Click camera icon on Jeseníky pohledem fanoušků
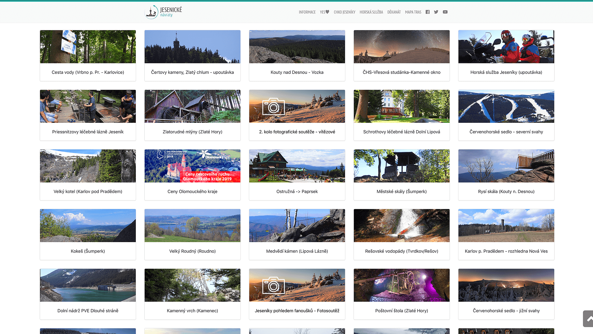593x334 pixels. point(273,285)
